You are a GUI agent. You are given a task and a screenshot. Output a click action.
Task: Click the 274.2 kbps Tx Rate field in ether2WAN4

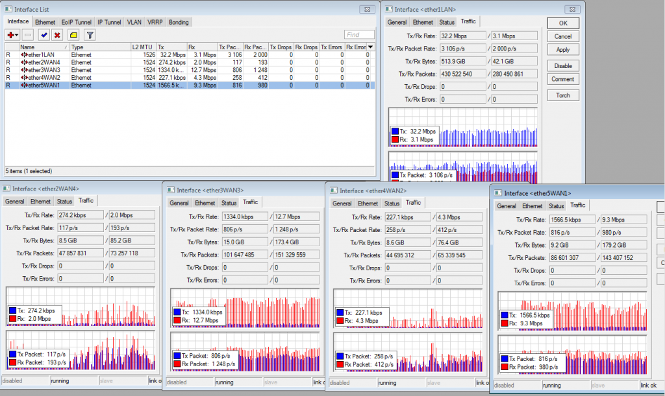pos(80,215)
